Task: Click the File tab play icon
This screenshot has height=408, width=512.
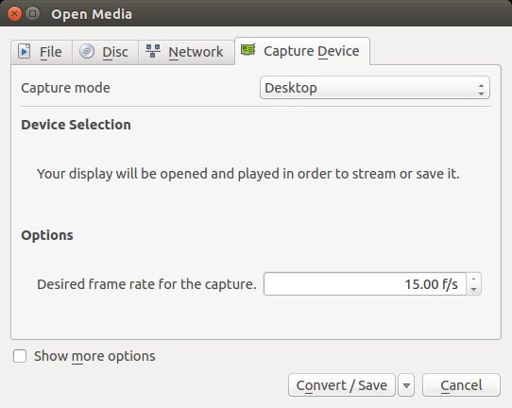Action: point(24,51)
